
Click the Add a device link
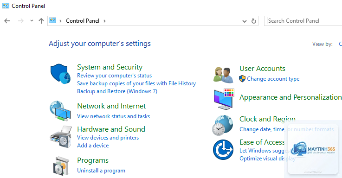pyautogui.click(x=93, y=146)
